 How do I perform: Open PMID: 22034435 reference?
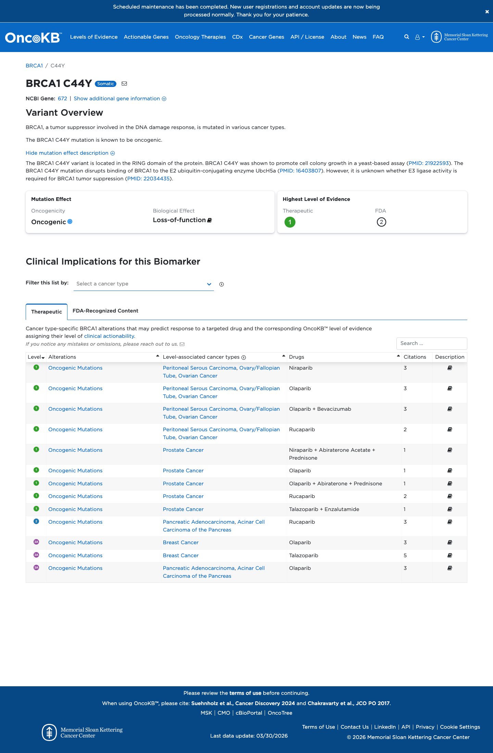149,179
